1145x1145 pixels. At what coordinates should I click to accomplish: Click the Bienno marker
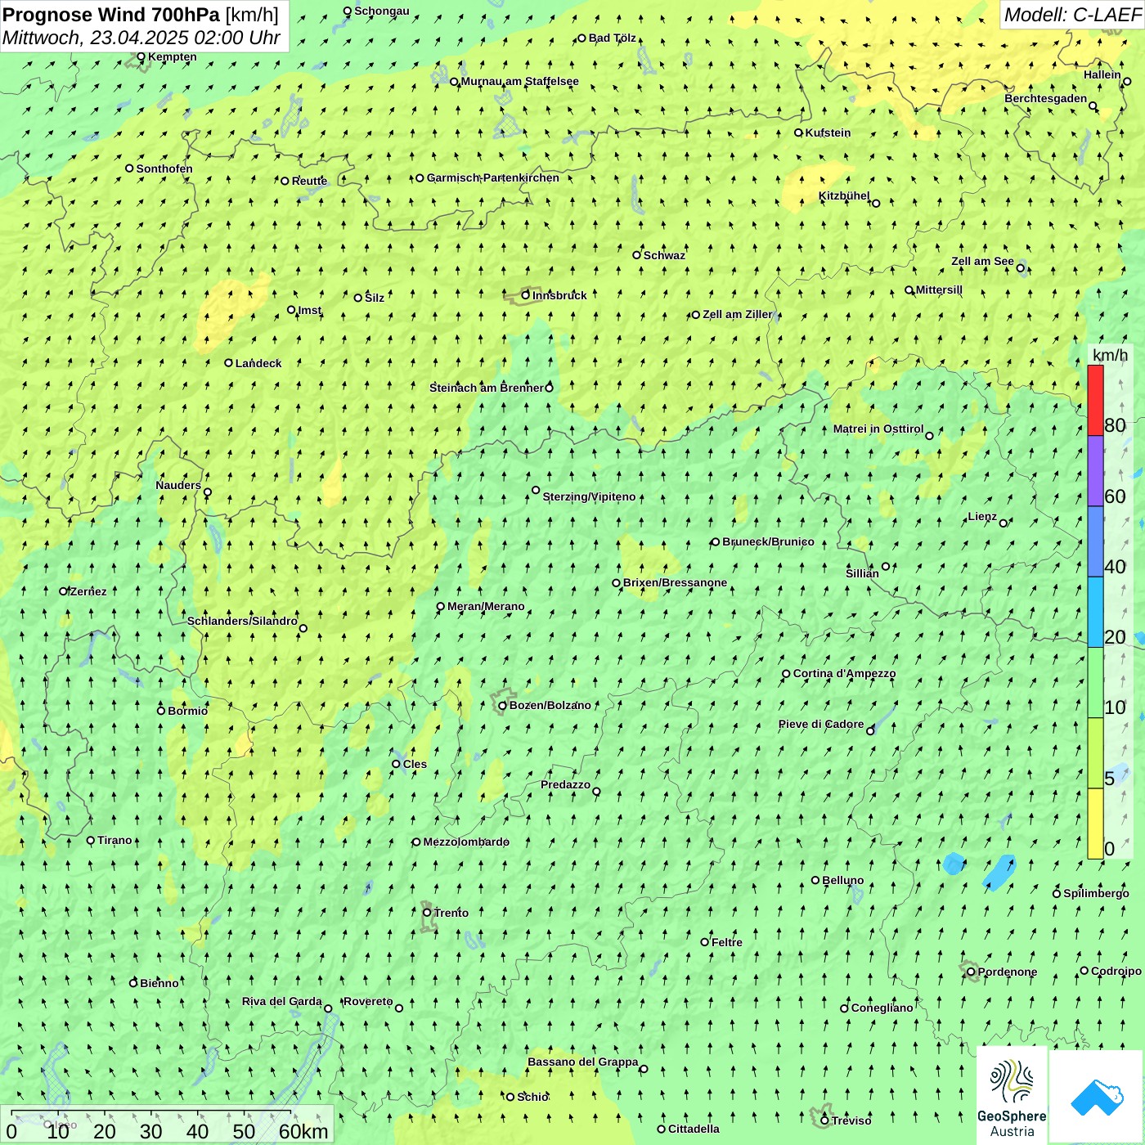[133, 983]
